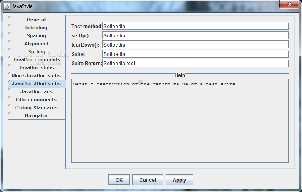Click the 'Test method:' label
The image size is (302, 192).
(86, 27)
